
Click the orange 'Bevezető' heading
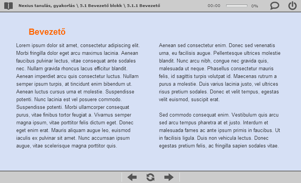pyautogui.click(x=47, y=32)
